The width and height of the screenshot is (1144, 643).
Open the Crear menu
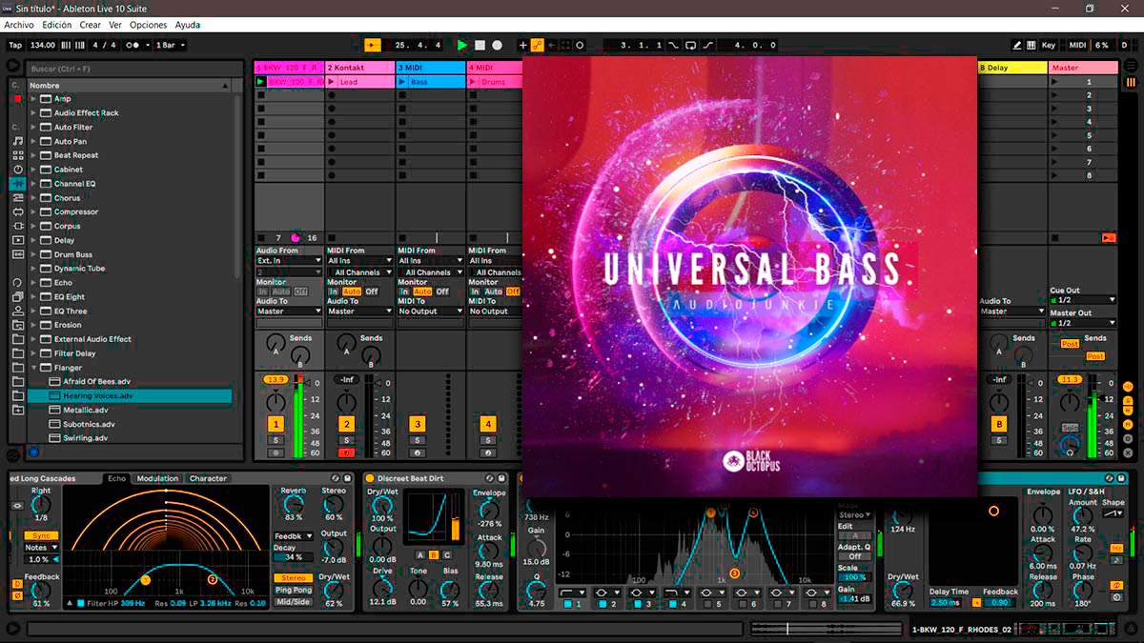pos(91,25)
